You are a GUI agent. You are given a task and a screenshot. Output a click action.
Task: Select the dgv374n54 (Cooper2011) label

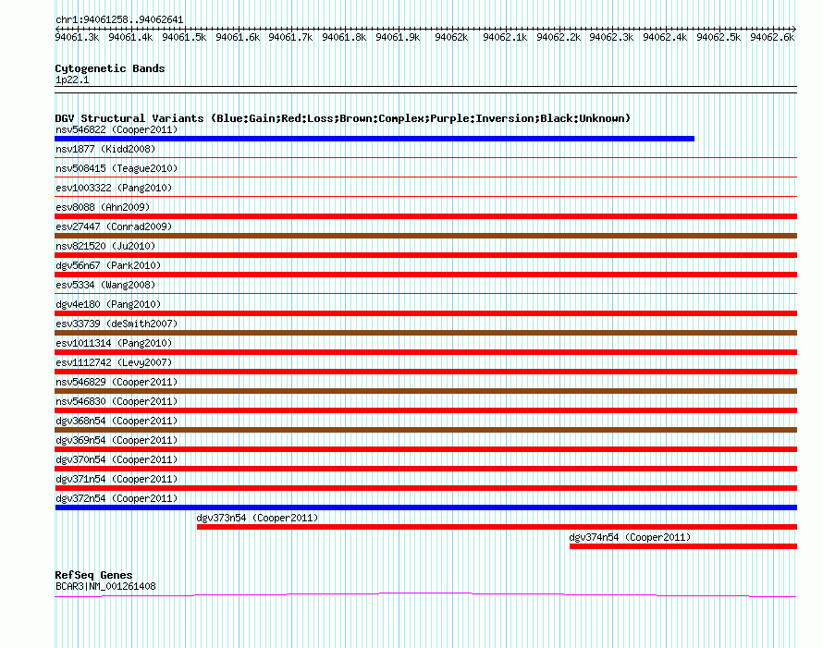point(630,537)
